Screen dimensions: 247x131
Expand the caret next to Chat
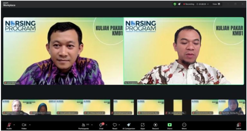(x=106, y=125)
